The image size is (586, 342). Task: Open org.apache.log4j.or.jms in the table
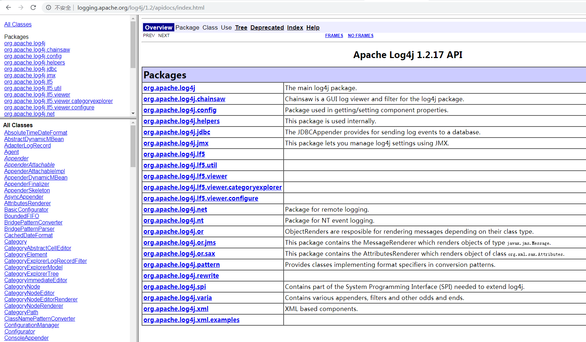click(179, 243)
